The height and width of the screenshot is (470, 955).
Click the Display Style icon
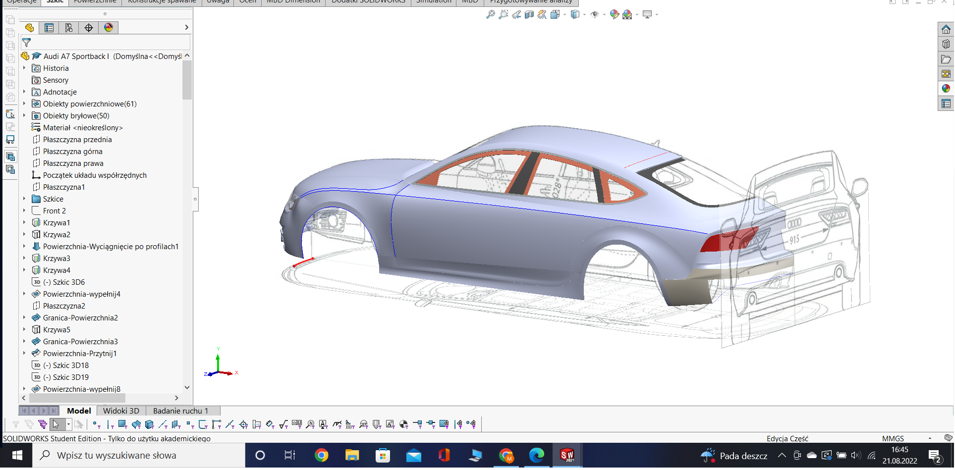click(x=575, y=14)
